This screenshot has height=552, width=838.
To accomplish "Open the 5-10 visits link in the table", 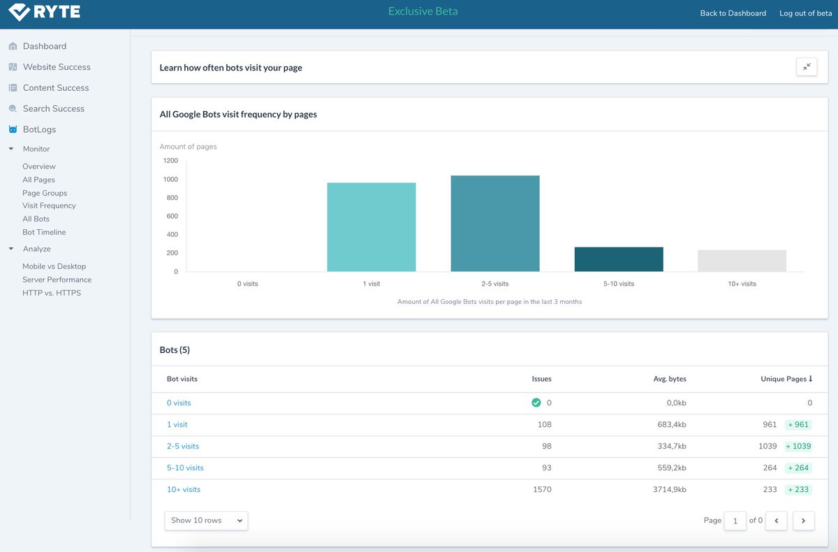I will [185, 467].
